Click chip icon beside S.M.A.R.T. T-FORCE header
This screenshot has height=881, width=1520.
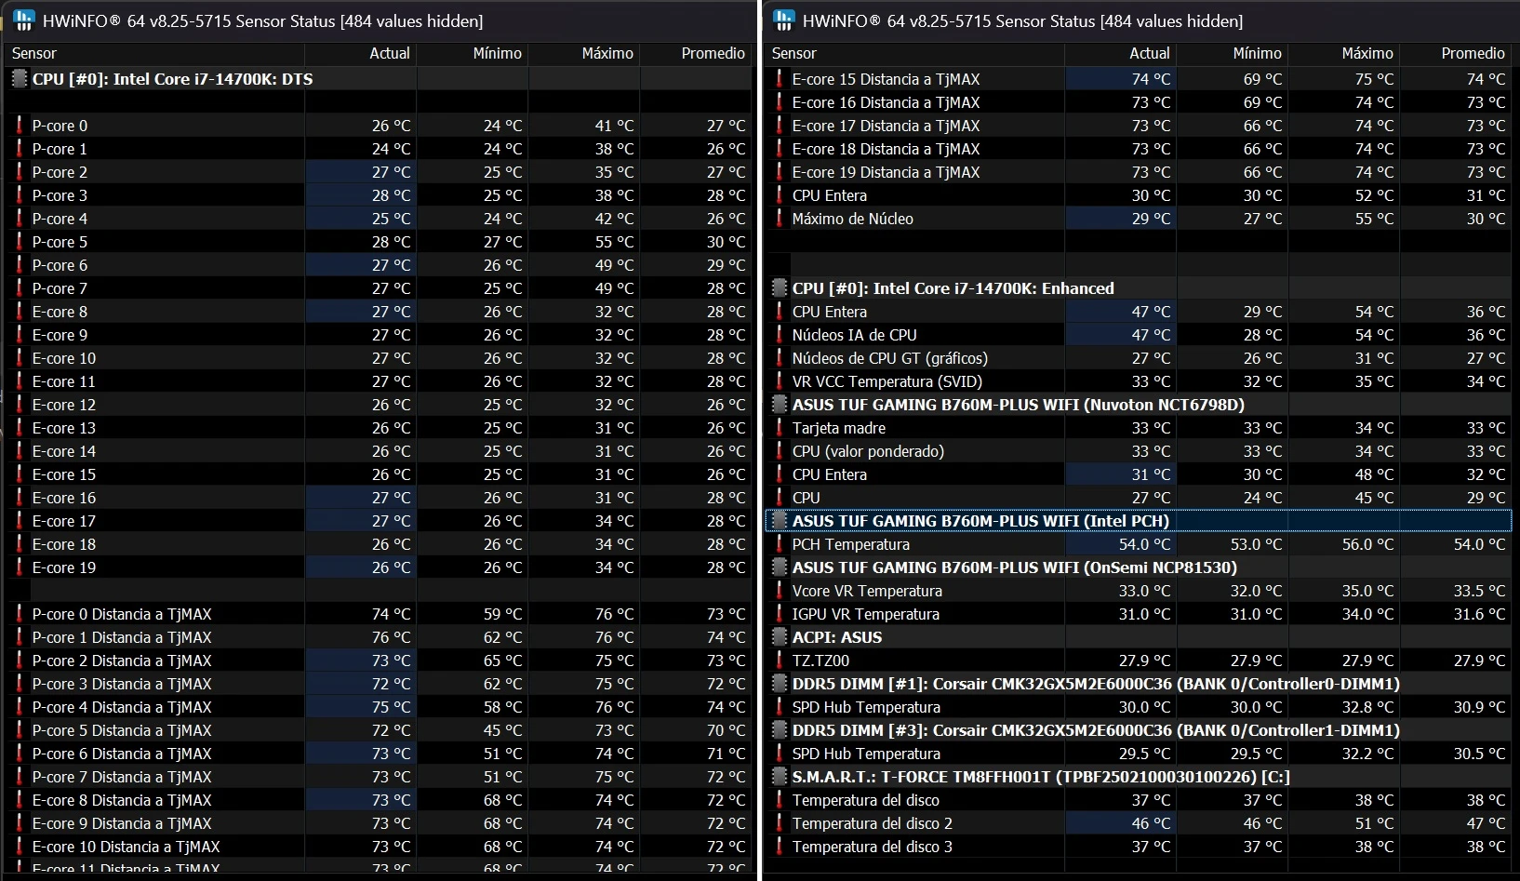click(780, 777)
